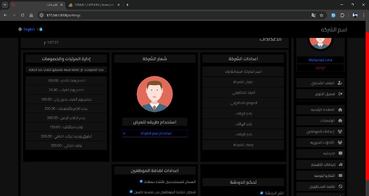Open الإشعارات in the sidebar
The image size is (369, 196).
pyautogui.click(x=320, y=121)
